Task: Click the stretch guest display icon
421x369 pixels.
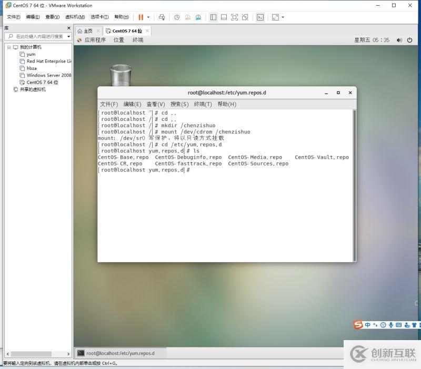Action: pos(275,17)
